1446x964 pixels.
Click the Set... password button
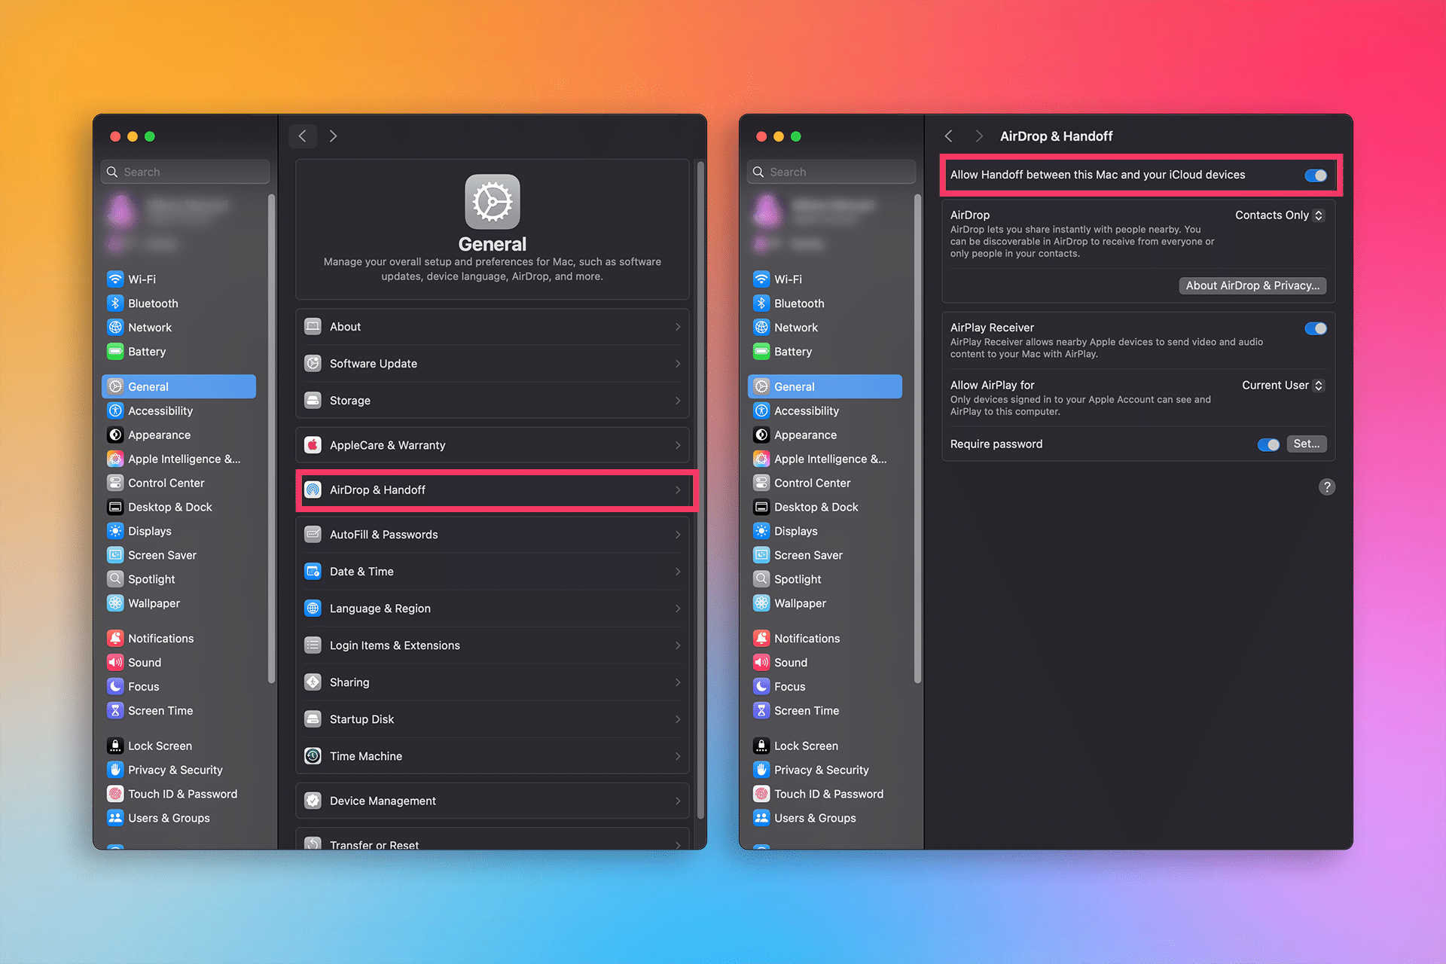(x=1307, y=444)
